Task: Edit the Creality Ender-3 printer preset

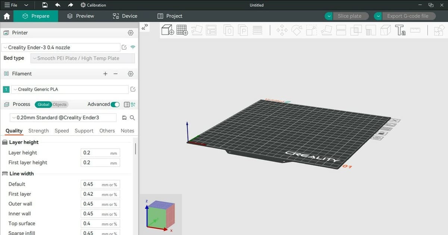Action: 124,47
